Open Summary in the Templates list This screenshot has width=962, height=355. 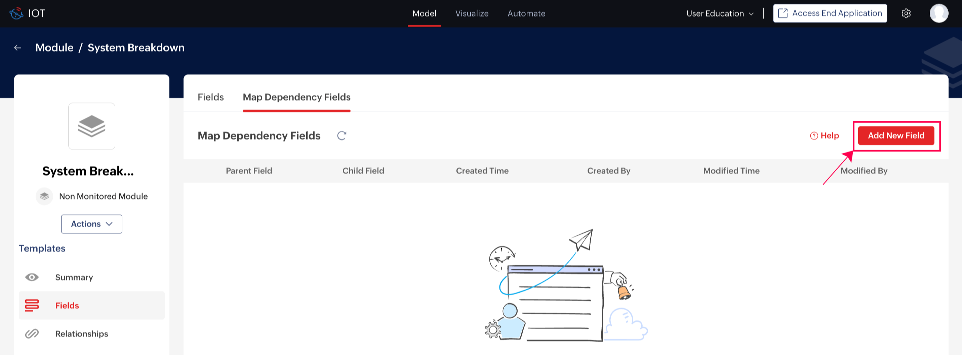pos(91,277)
